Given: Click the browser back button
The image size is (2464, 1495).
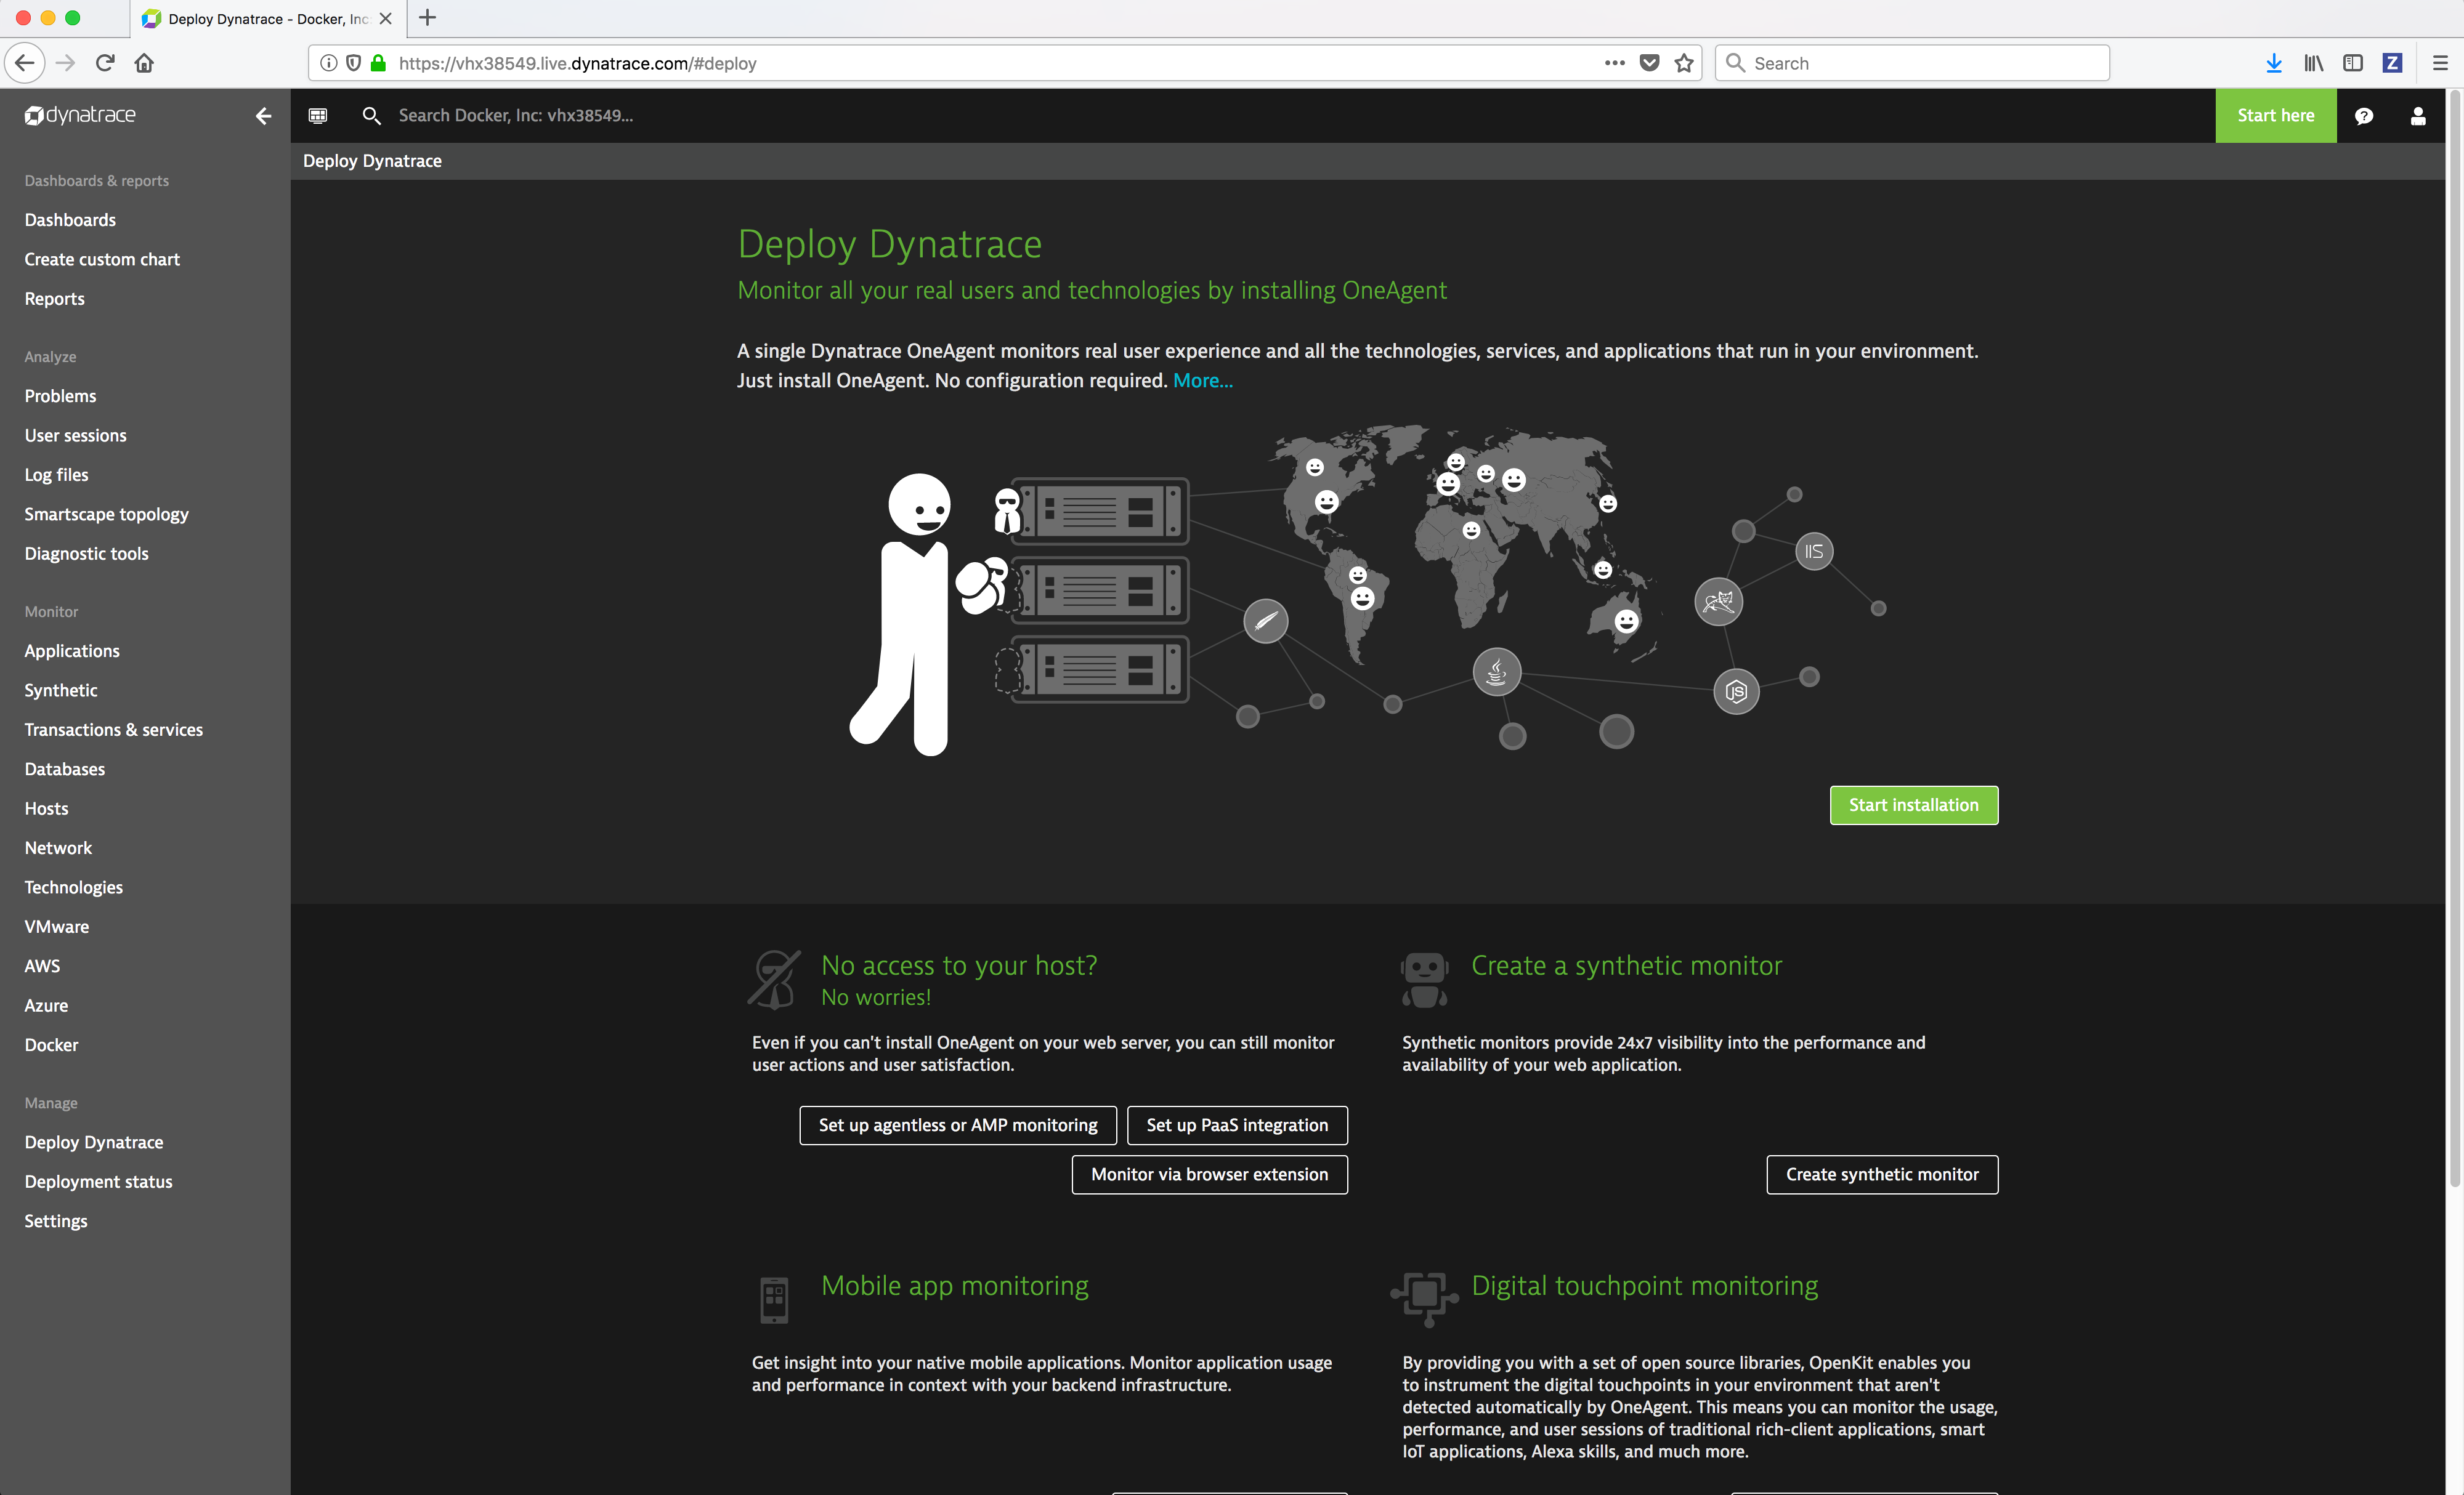Looking at the screenshot, I should click(x=25, y=63).
